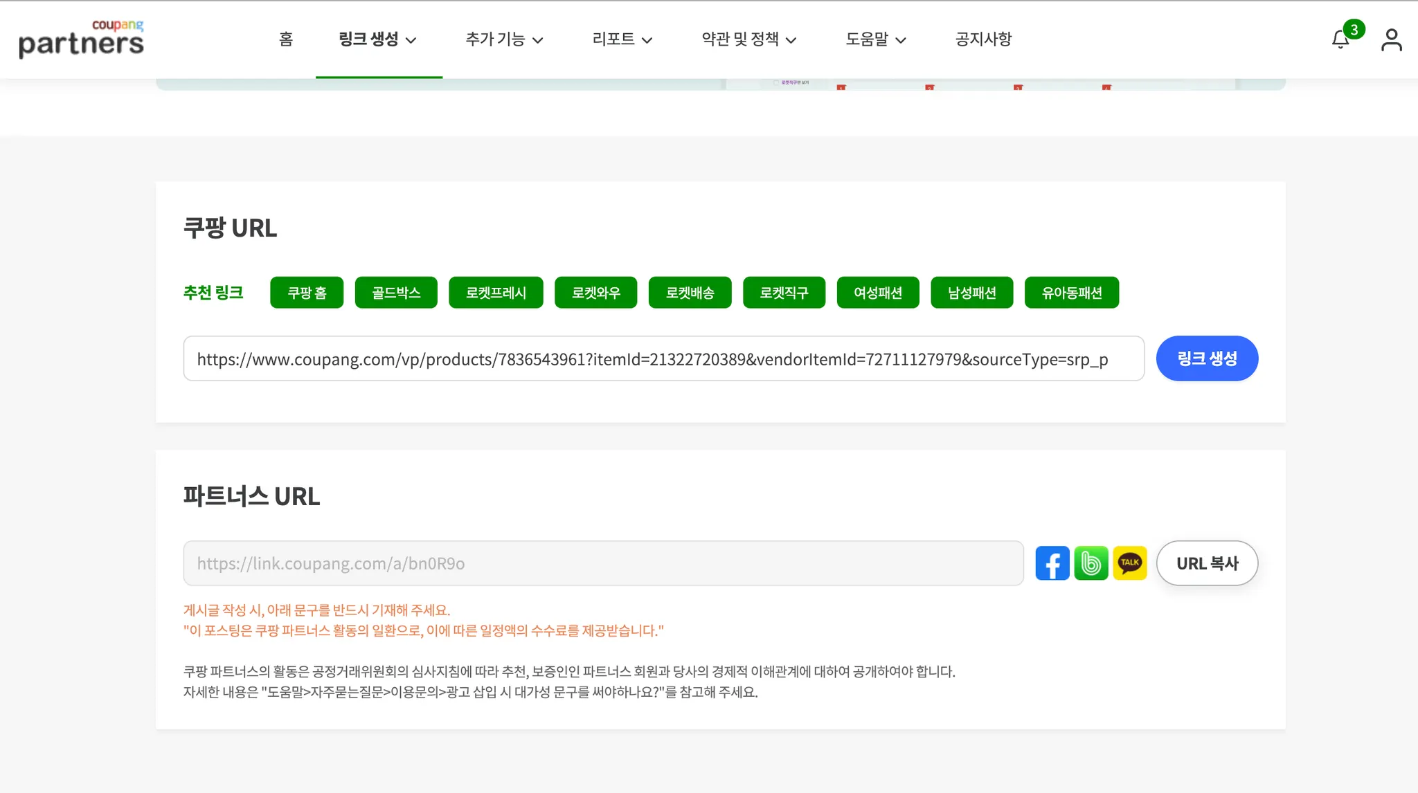Open the notifications bell

pos(1341,39)
